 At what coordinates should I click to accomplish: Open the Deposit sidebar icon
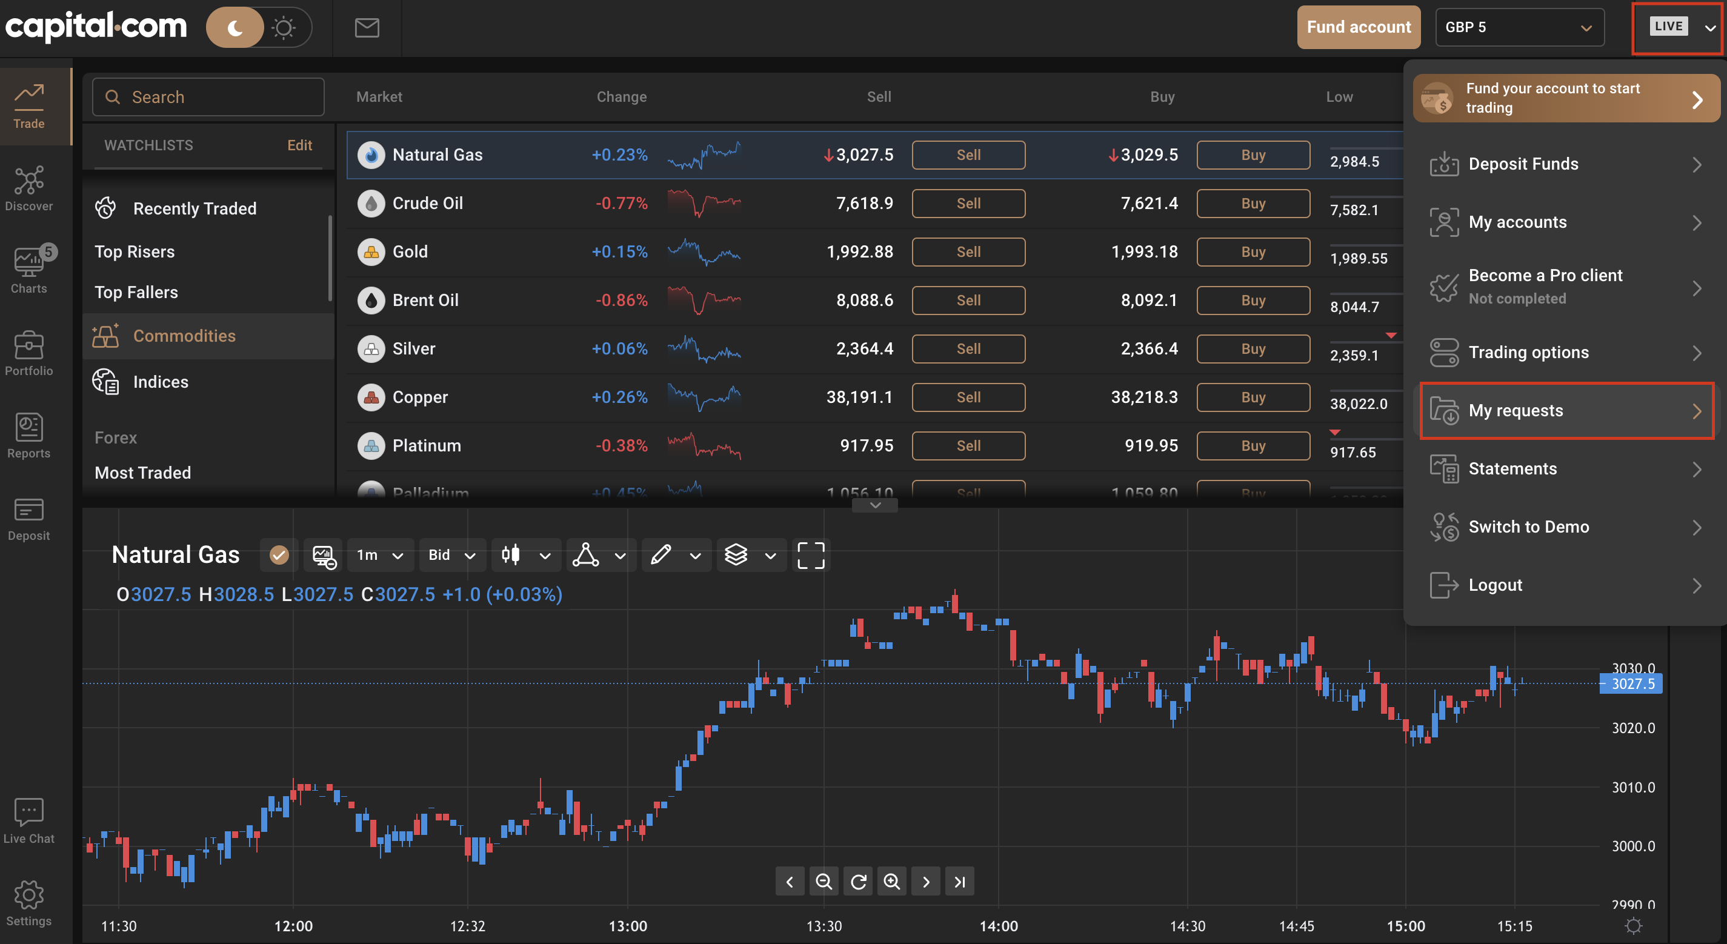(29, 510)
